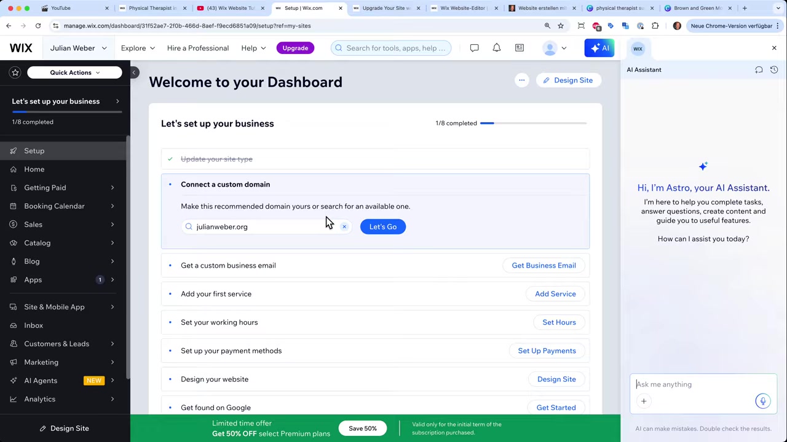The image size is (787, 442).
Task: Open the news feed icon in header
Action: (x=520, y=48)
